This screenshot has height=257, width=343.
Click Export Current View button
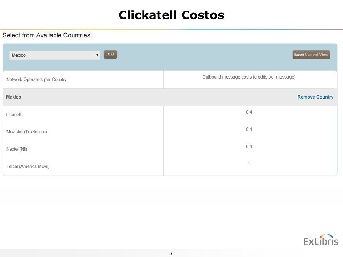(x=311, y=55)
